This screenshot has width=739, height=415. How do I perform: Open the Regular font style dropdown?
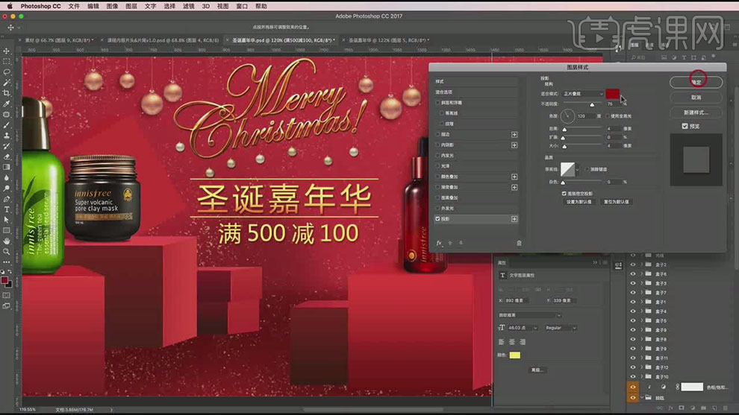(x=561, y=328)
